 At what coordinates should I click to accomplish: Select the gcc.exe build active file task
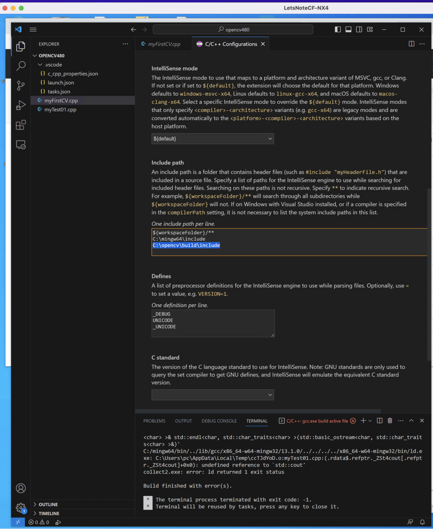(x=317, y=421)
